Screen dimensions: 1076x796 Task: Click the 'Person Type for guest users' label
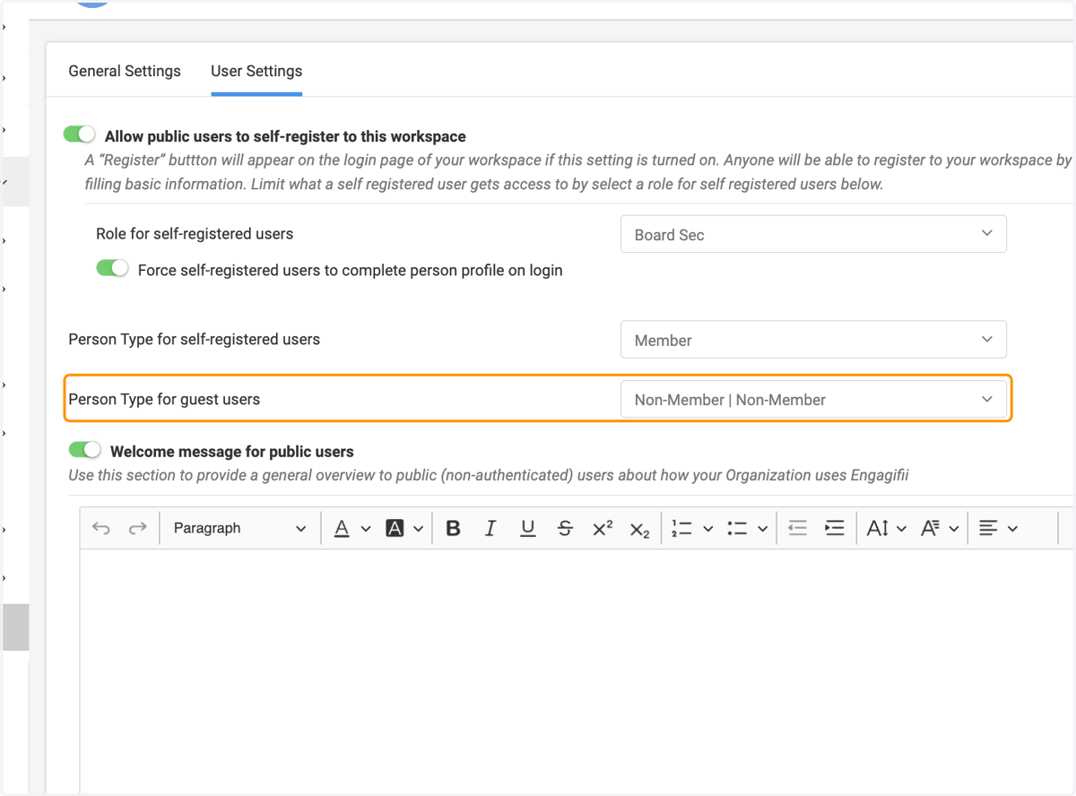pyautogui.click(x=164, y=399)
